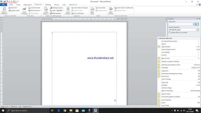Click Insert Table of Figures

click(x=80, y=8)
